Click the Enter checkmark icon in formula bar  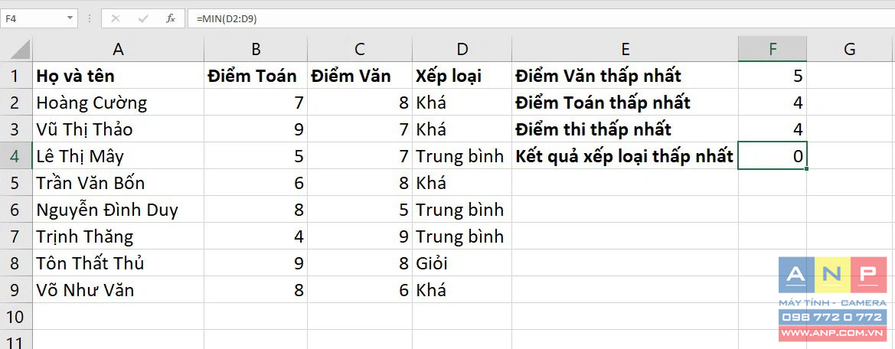[143, 18]
